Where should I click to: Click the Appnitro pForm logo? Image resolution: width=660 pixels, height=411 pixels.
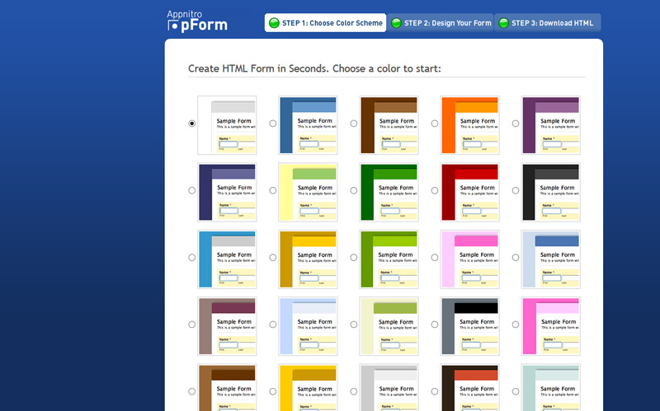pyautogui.click(x=197, y=21)
